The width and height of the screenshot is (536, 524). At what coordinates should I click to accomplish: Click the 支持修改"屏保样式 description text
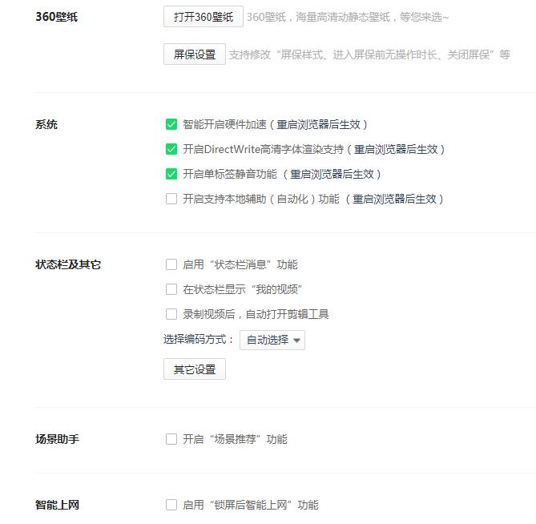tap(369, 54)
